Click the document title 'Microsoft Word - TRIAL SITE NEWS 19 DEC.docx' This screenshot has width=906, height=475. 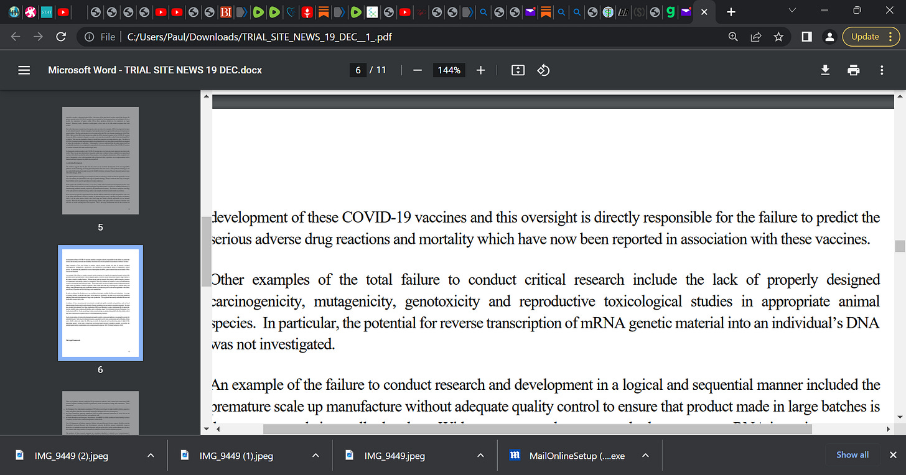(x=155, y=70)
